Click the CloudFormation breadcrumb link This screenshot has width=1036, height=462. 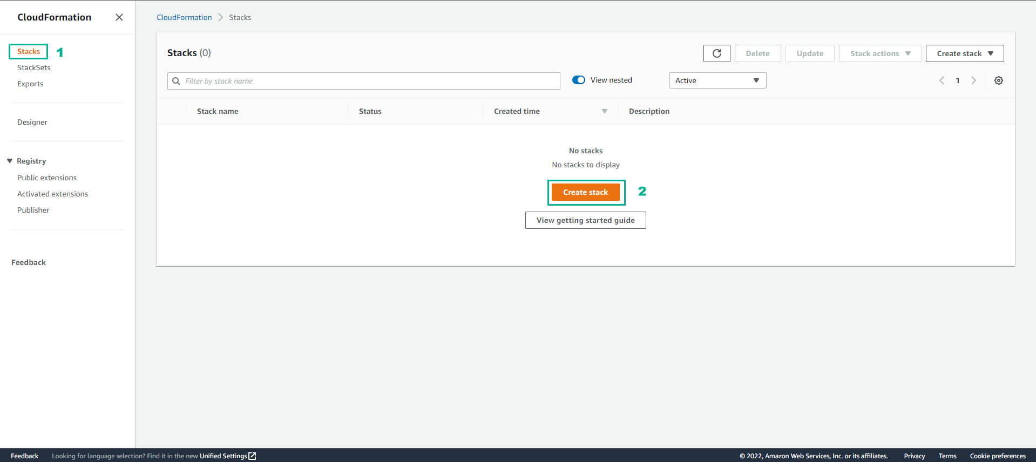coord(184,17)
